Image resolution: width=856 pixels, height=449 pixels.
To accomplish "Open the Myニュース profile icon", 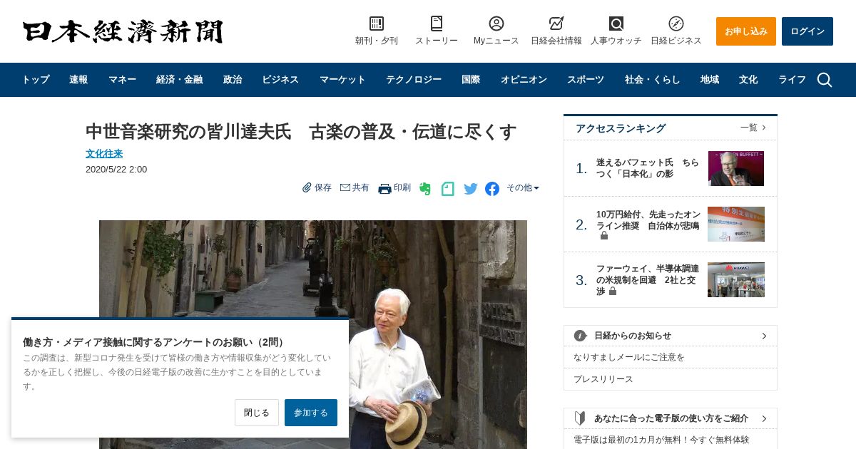I will pyautogui.click(x=496, y=24).
